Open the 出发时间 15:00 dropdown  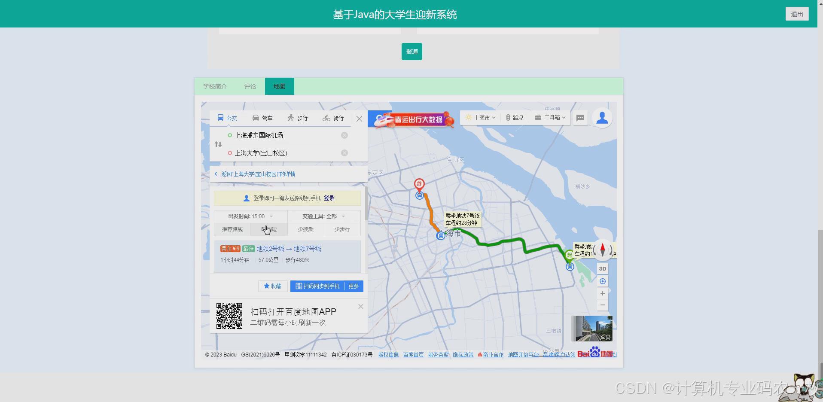[x=250, y=216]
